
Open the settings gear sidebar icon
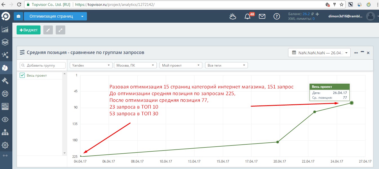(5, 145)
